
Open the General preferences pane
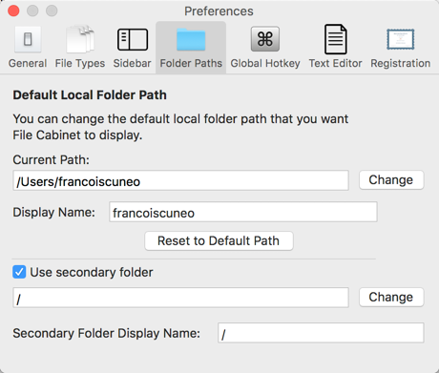click(x=28, y=47)
